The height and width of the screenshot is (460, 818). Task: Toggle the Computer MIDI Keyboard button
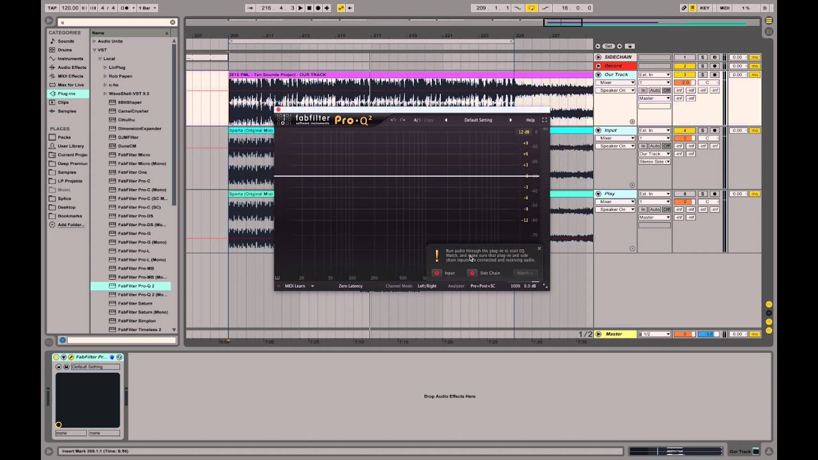693,8
